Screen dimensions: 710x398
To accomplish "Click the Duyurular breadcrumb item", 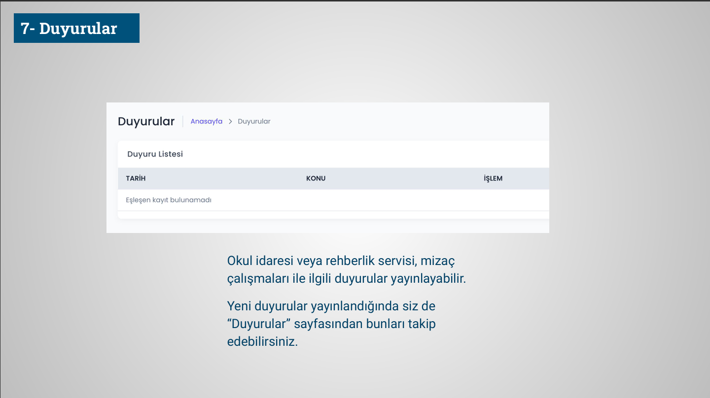I will tap(254, 121).
